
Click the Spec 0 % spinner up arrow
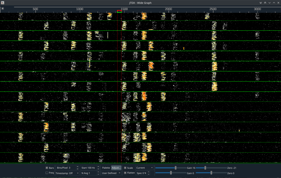coord(149,172)
